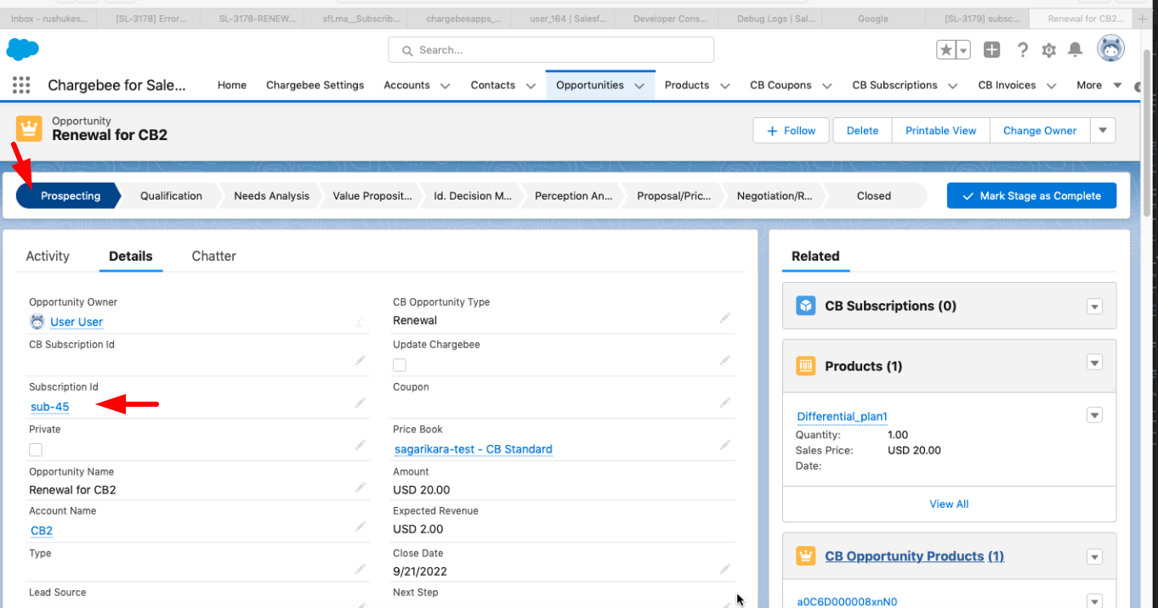This screenshot has width=1158, height=608.
Task: Open the Favorites star icon
Action: click(x=946, y=50)
